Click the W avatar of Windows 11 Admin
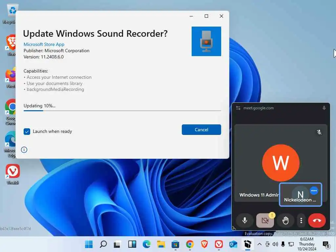 tap(281, 163)
